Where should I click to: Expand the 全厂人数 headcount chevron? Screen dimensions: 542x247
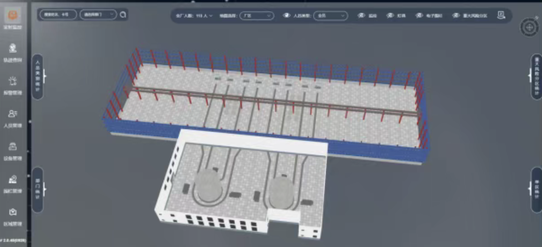click(211, 16)
